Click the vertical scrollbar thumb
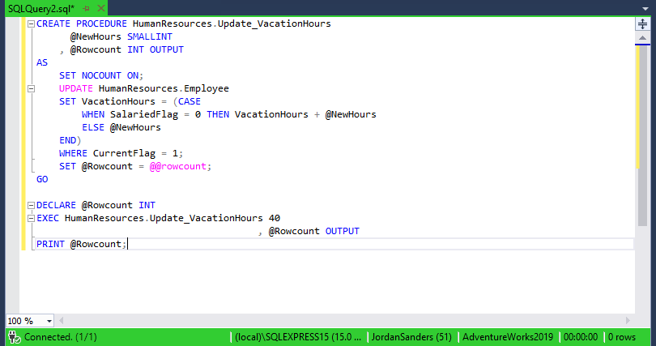The height and width of the screenshot is (346, 656). coord(642,136)
